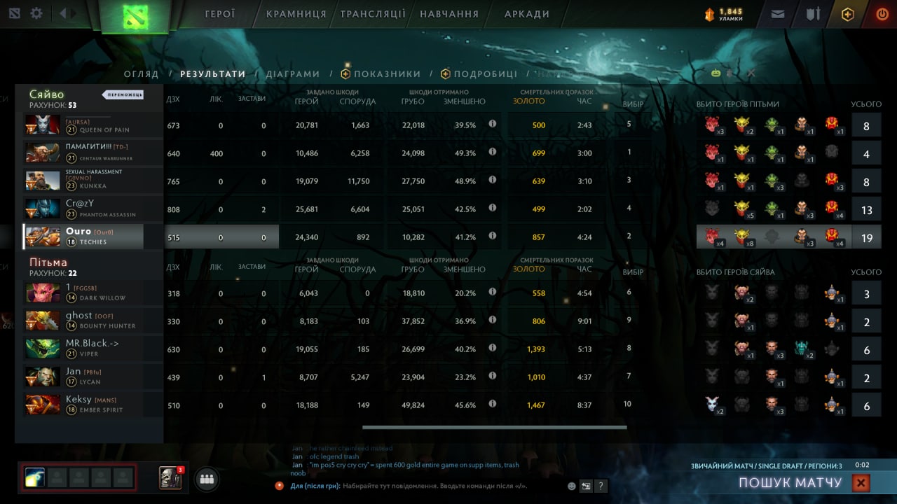Click info icon in Phantom Assassin row

click(x=492, y=208)
